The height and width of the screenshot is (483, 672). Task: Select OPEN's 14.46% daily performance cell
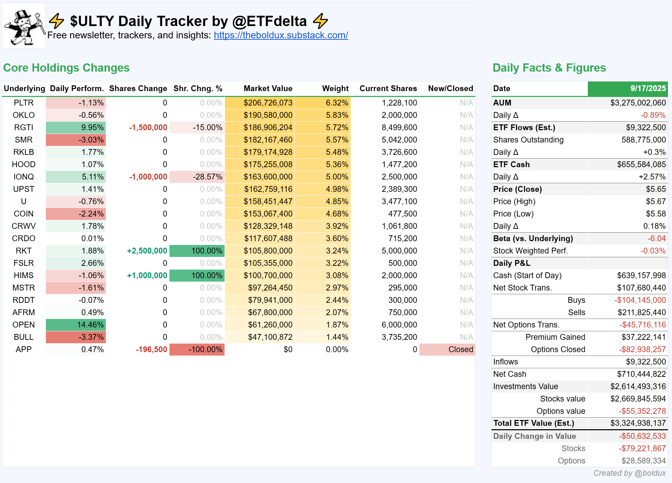coord(76,325)
